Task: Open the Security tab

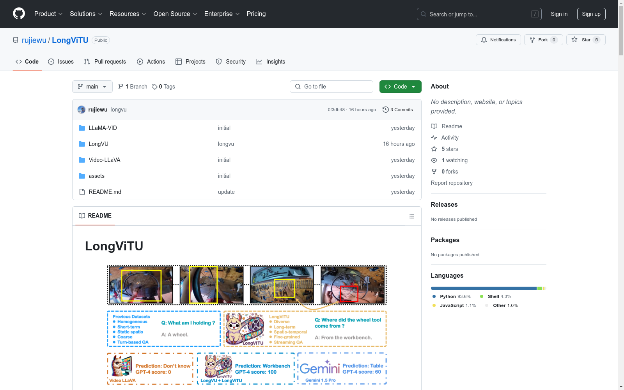Action: 231,62
